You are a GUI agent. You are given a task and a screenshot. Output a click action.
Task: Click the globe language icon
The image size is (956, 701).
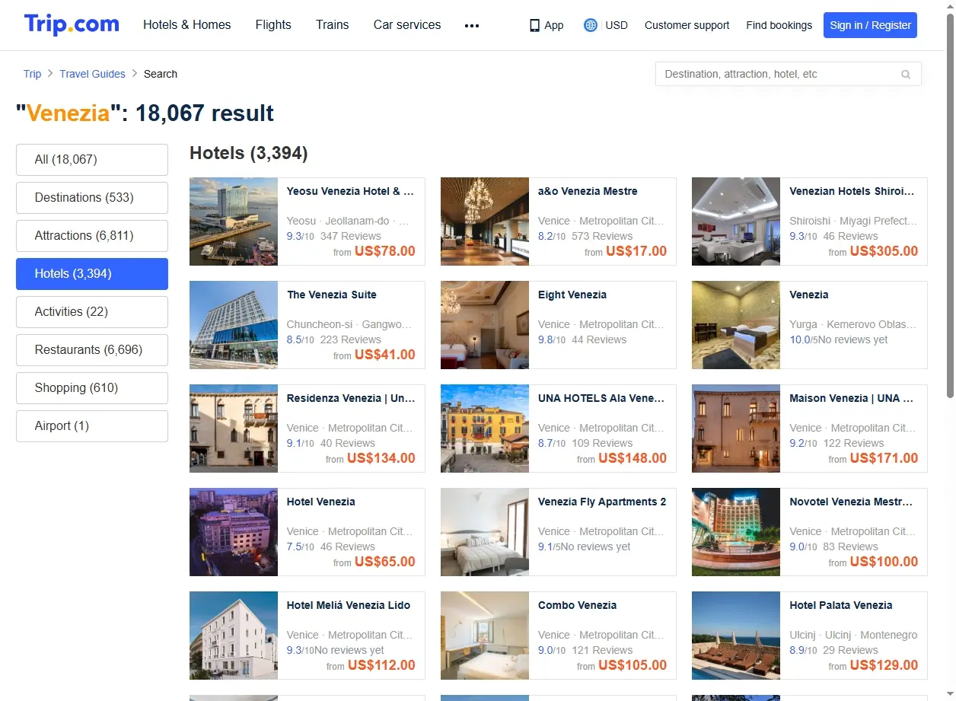pos(591,25)
